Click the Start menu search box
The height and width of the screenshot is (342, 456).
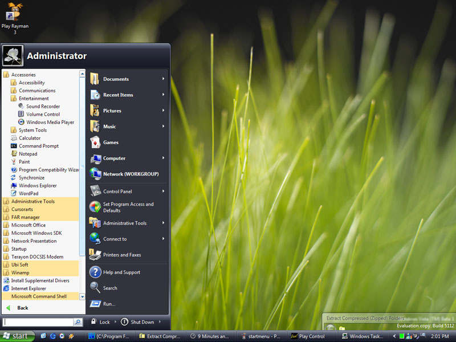pyautogui.click(x=38, y=322)
